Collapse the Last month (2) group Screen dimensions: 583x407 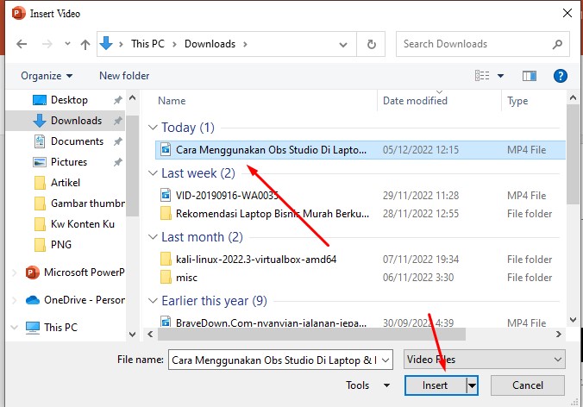click(153, 237)
